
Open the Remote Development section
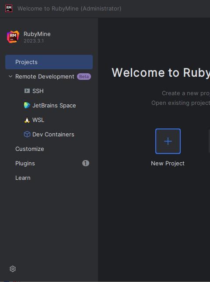coord(45,76)
